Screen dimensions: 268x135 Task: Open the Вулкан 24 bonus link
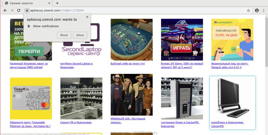tap(182, 65)
